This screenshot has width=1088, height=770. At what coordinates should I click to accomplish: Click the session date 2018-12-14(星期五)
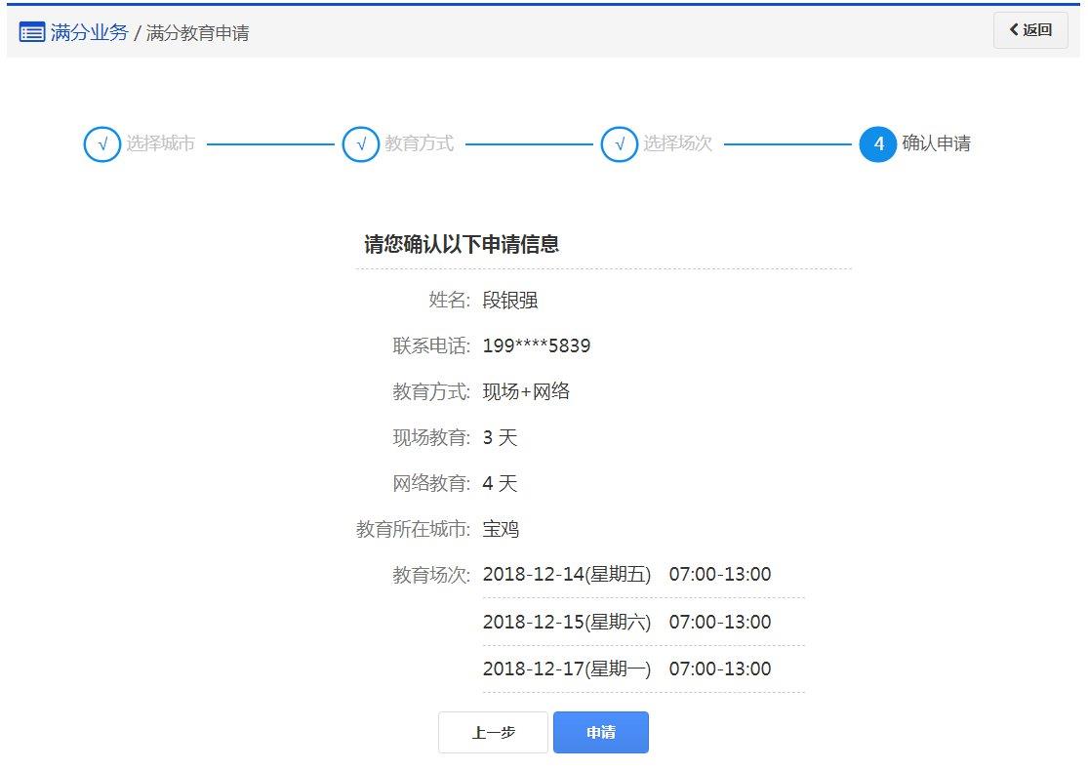[x=567, y=575]
